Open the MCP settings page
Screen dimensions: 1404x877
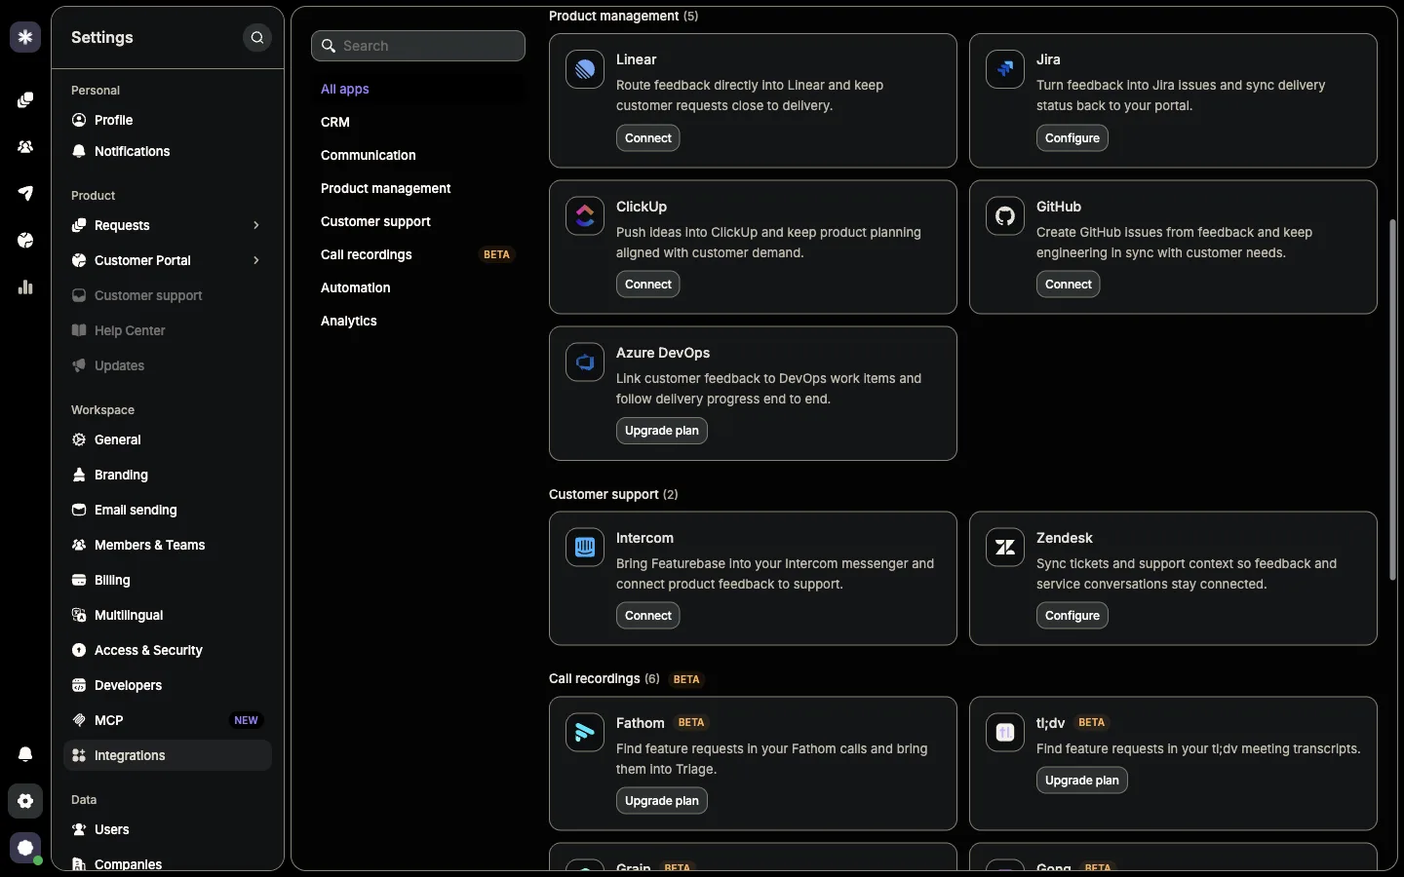click(168, 720)
